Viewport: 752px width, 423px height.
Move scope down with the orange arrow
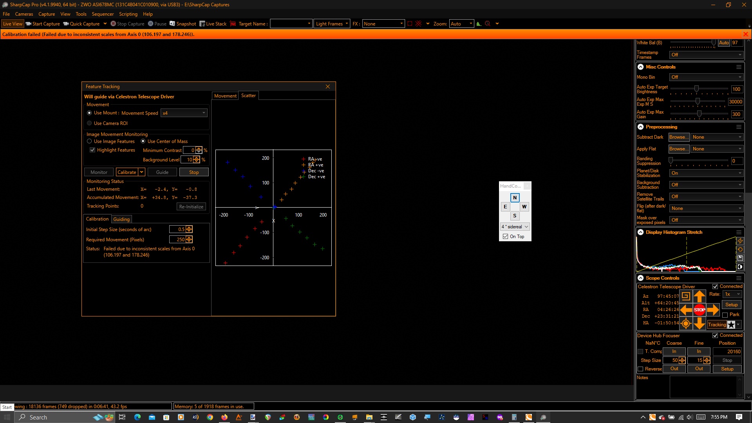click(x=700, y=324)
